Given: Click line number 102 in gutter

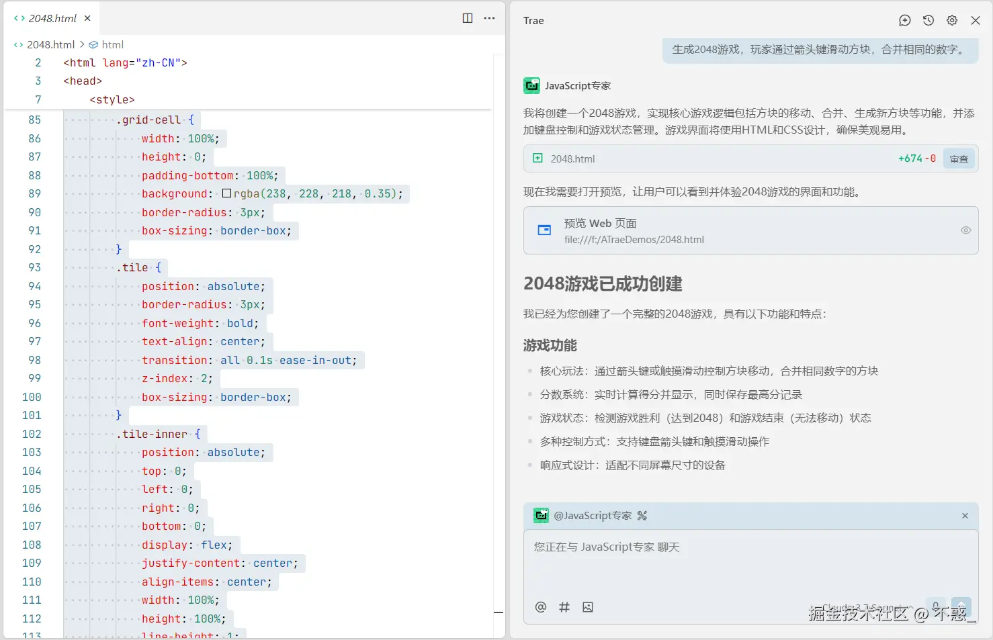Looking at the screenshot, I should pyautogui.click(x=32, y=434).
